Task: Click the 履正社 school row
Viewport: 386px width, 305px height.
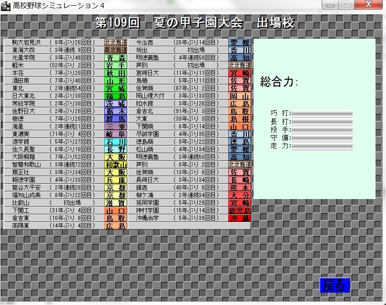Action: [66, 172]
